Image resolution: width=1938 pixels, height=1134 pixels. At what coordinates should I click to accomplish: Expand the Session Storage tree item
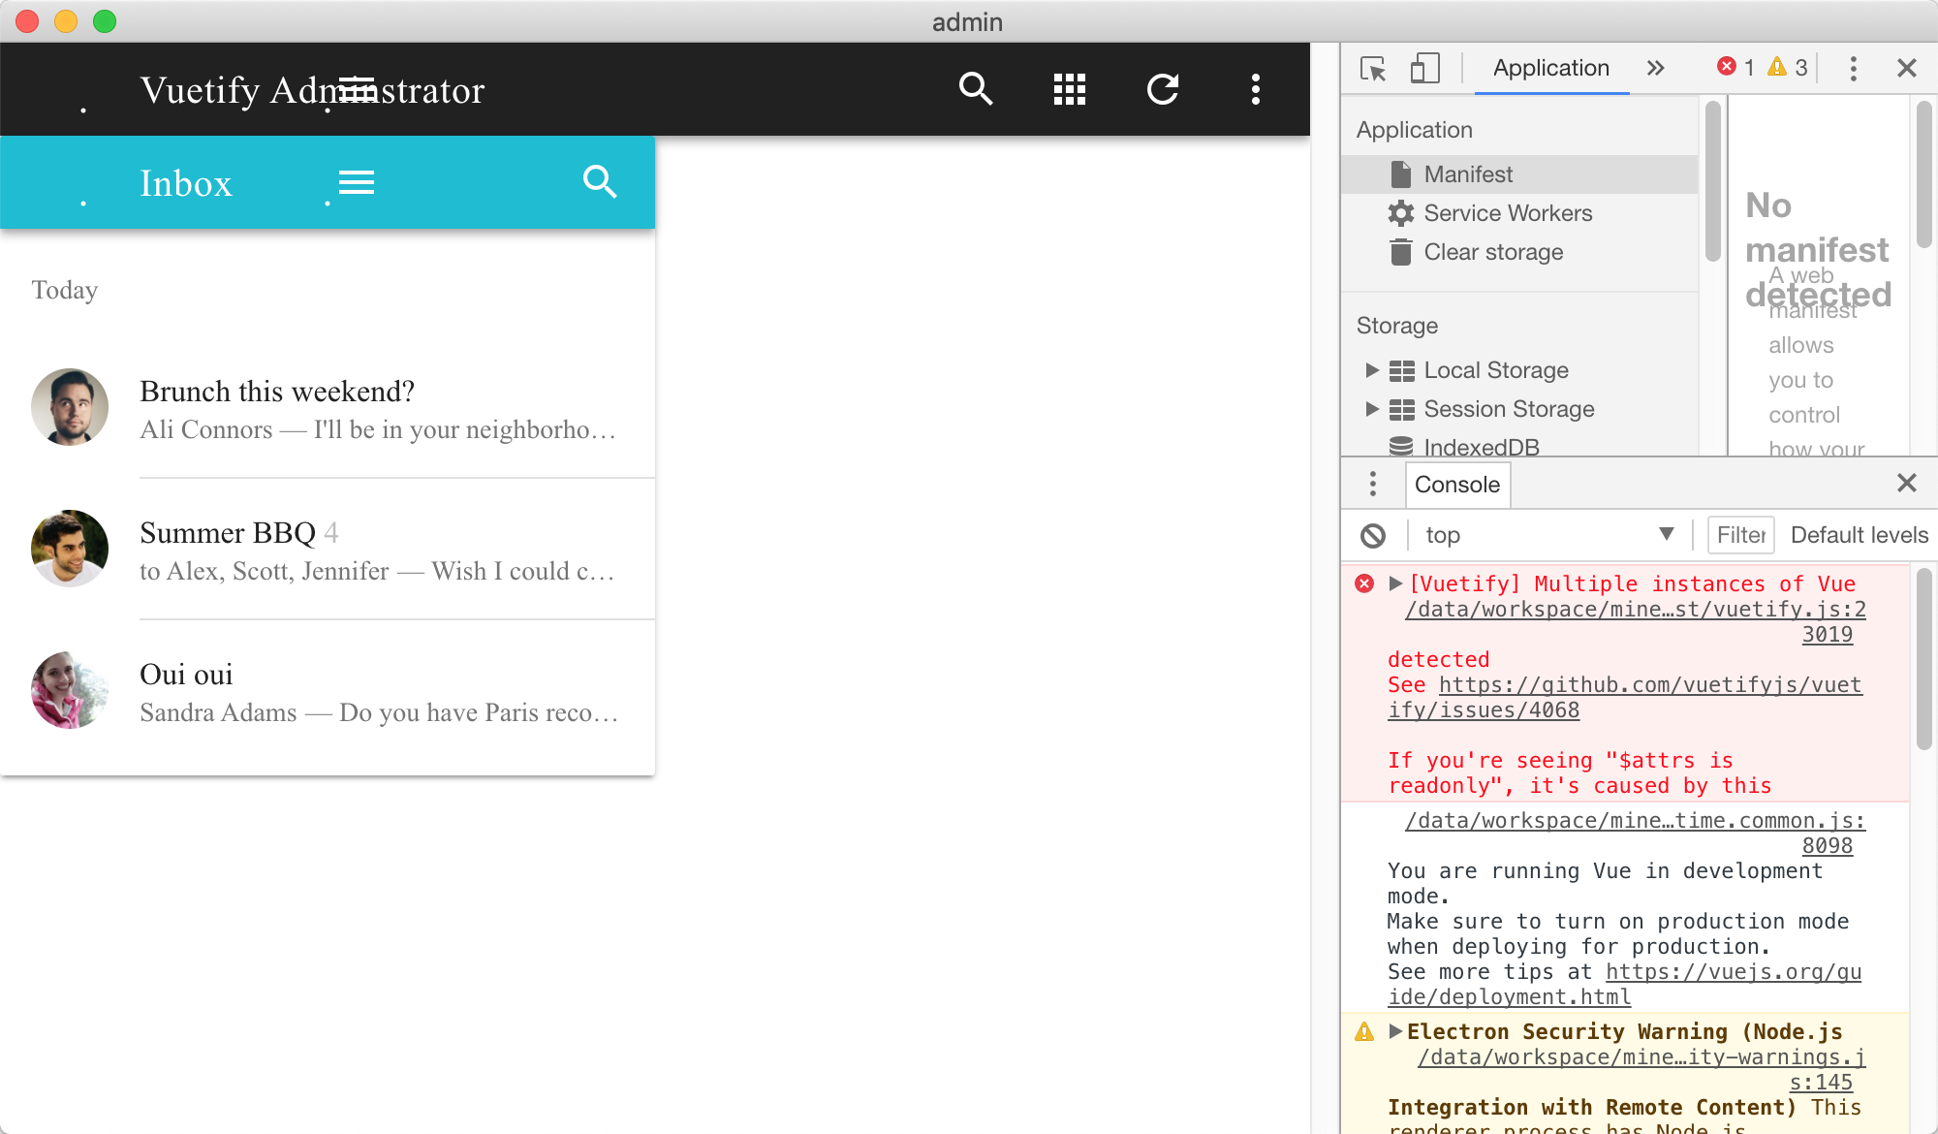[1370, 408]
